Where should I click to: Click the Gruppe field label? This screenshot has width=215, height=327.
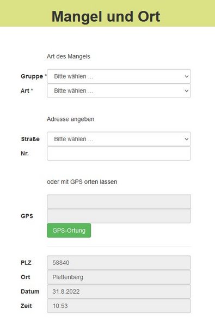point(32,76)
